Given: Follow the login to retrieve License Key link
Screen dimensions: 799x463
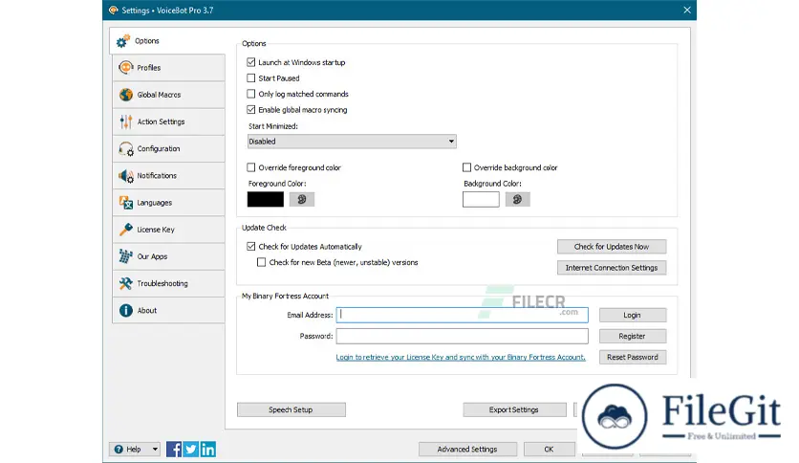Looking at the screenshot, I should (x=461, y=357).
